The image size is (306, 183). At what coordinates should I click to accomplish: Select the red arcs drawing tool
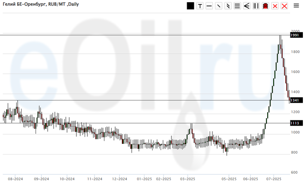265,6
